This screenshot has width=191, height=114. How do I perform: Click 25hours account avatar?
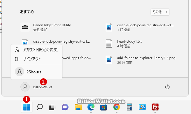[20, 72]
